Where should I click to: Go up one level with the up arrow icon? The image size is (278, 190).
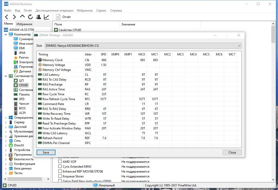(x=22, y=17)
